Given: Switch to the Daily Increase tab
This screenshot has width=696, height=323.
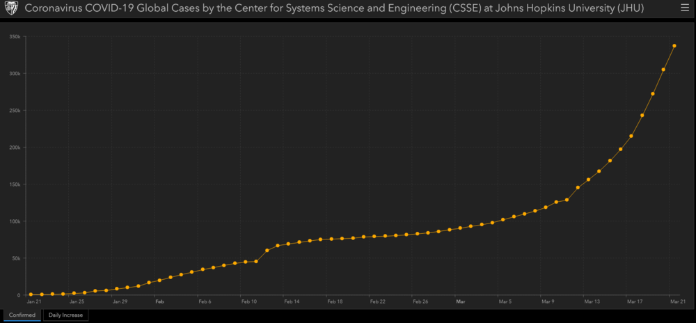Looking at the screenshot, I should (x=65, y=315).
